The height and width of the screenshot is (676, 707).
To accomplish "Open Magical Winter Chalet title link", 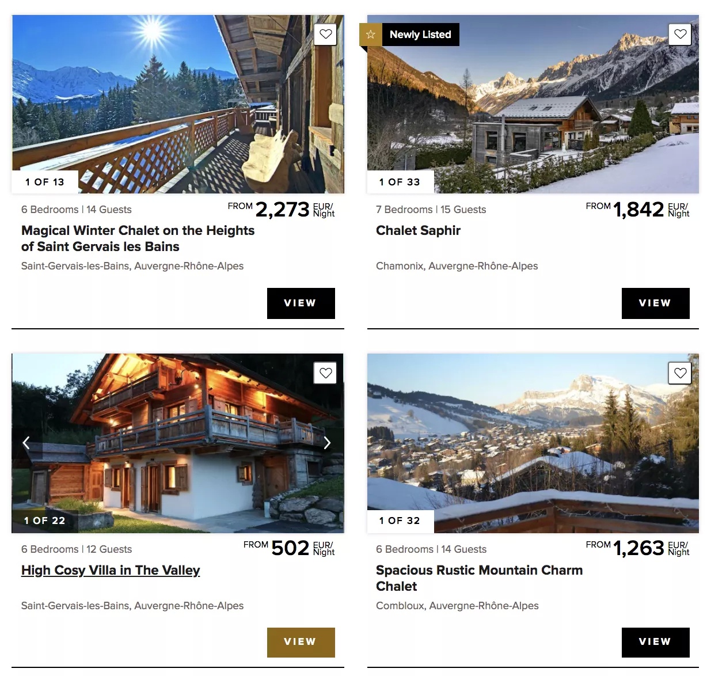I will pyautogui.click(x=138, y=238).
